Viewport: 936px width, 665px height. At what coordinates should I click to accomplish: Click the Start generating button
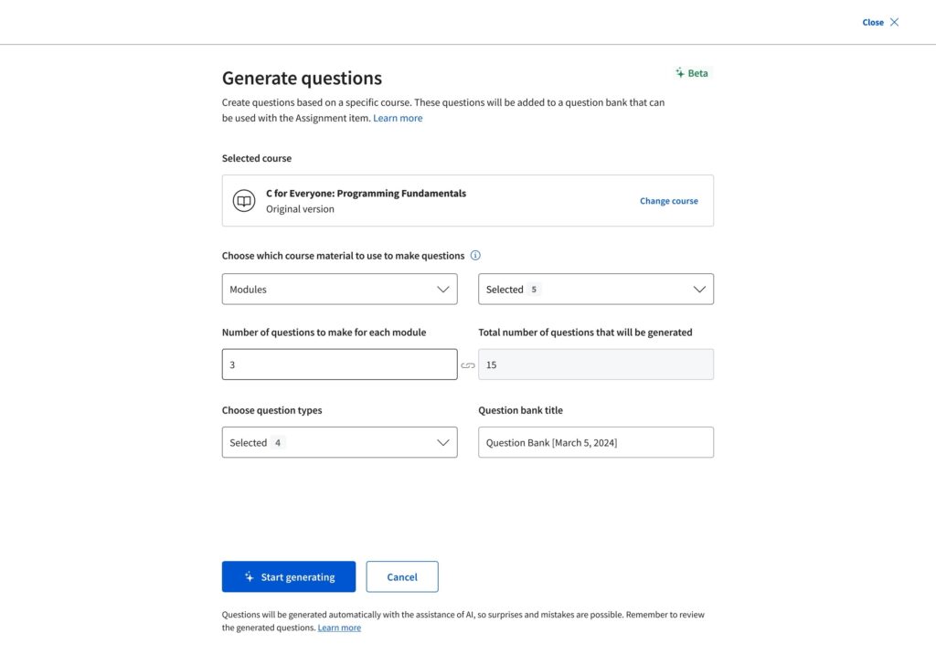pyautogui.click(x=289, y=577)
